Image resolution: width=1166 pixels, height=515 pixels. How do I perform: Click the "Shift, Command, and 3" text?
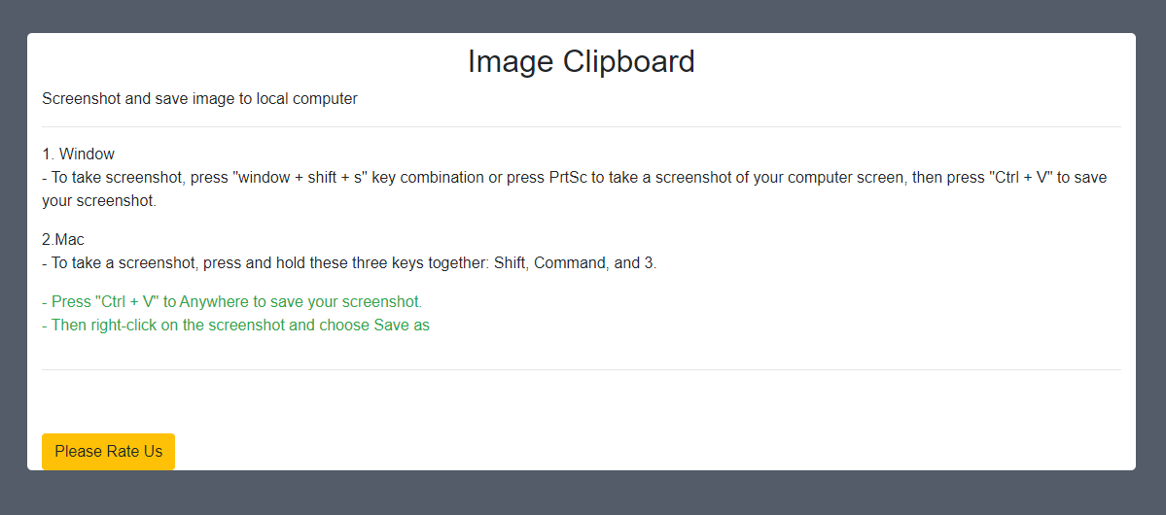click(x=574, y=263)
